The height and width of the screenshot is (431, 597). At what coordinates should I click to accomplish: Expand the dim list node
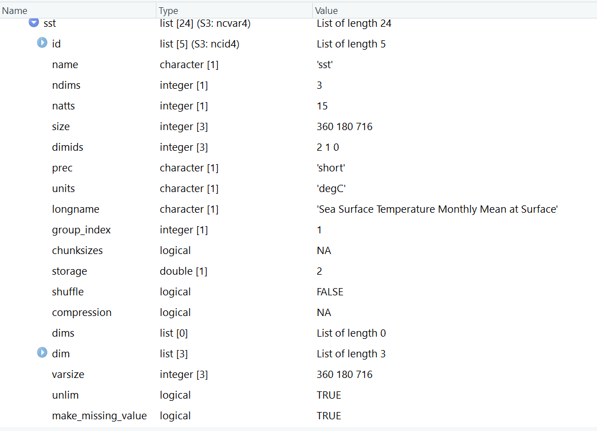pyautogui.click(x=42, y=353)
